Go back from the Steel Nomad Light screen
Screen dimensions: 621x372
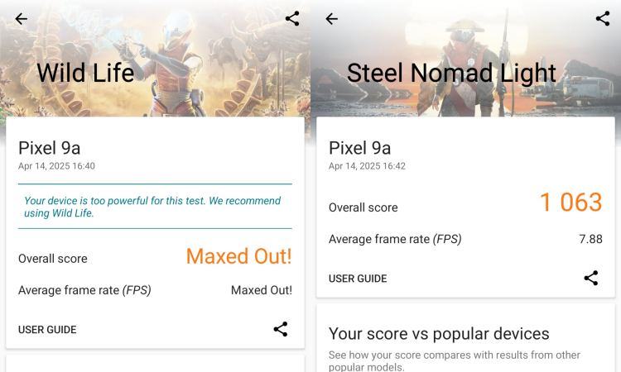coord(331,18)
